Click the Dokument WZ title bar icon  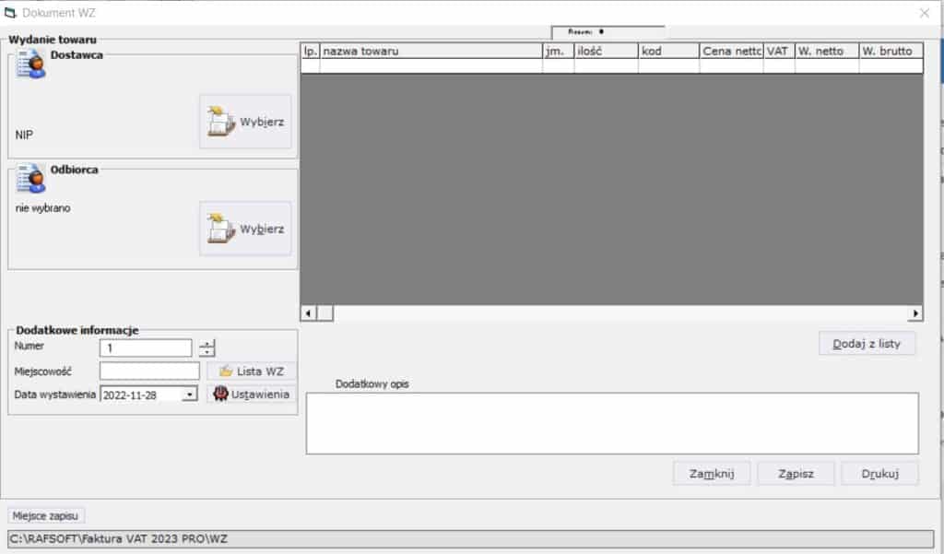[12, 13]
